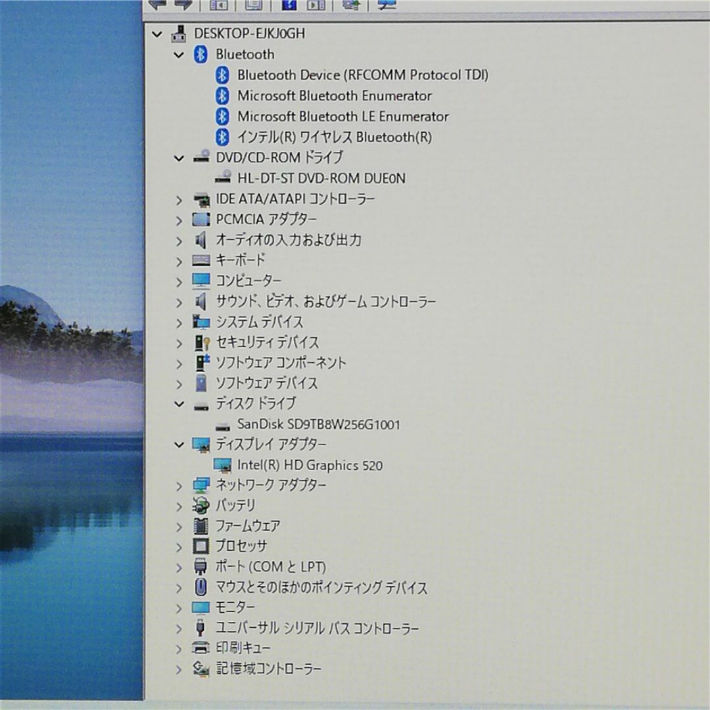This screenshot has width=710, height=710.
Task: Select Microsoft Bluetooth LE Enumerator
Action: (x=343, y=117)
